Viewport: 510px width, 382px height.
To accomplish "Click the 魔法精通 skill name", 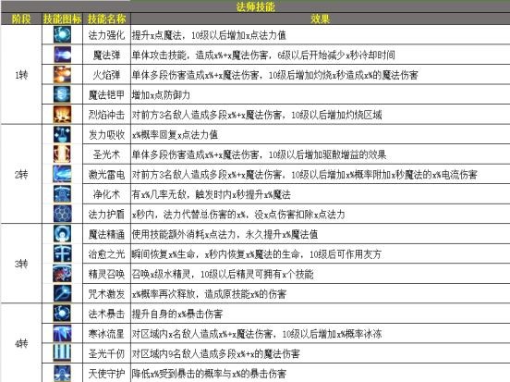I will coord(106,234).
